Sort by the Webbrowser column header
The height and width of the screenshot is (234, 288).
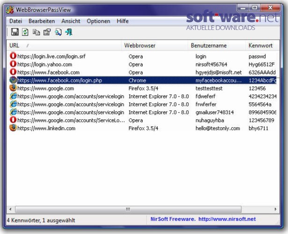coord(155,45)
